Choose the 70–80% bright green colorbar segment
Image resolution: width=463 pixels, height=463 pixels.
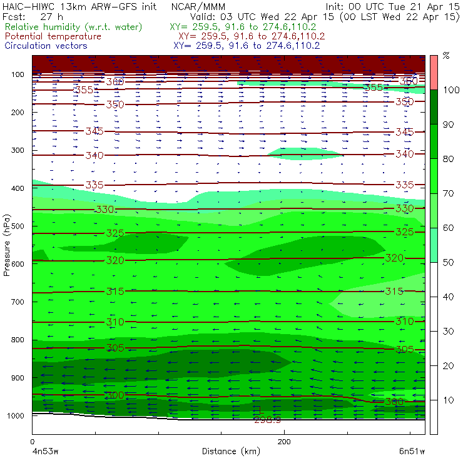434,176
